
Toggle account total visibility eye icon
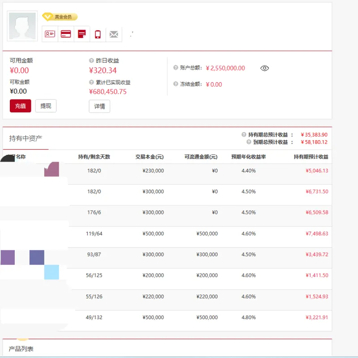tap(264, 68)
